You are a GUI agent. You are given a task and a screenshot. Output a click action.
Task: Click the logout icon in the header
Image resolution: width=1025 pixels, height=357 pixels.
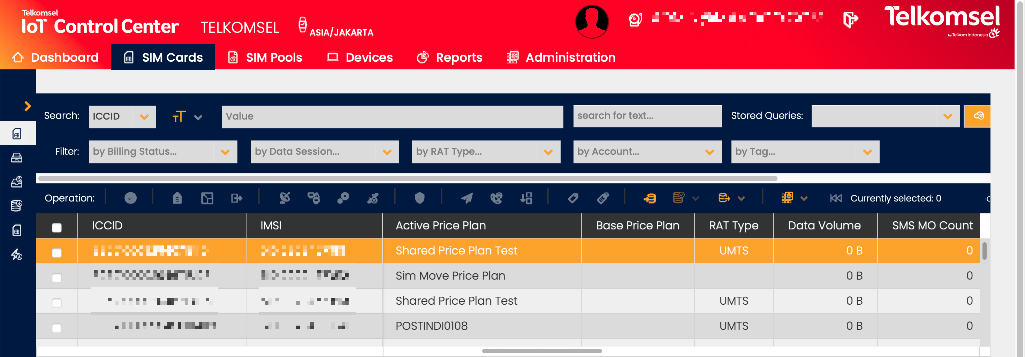pos(850,19)
